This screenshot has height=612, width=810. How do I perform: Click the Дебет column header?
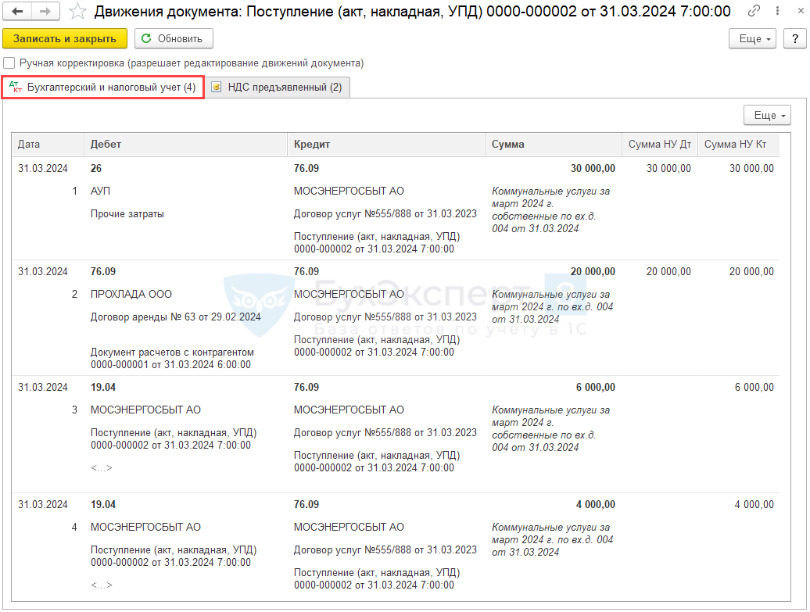[106, 145]
